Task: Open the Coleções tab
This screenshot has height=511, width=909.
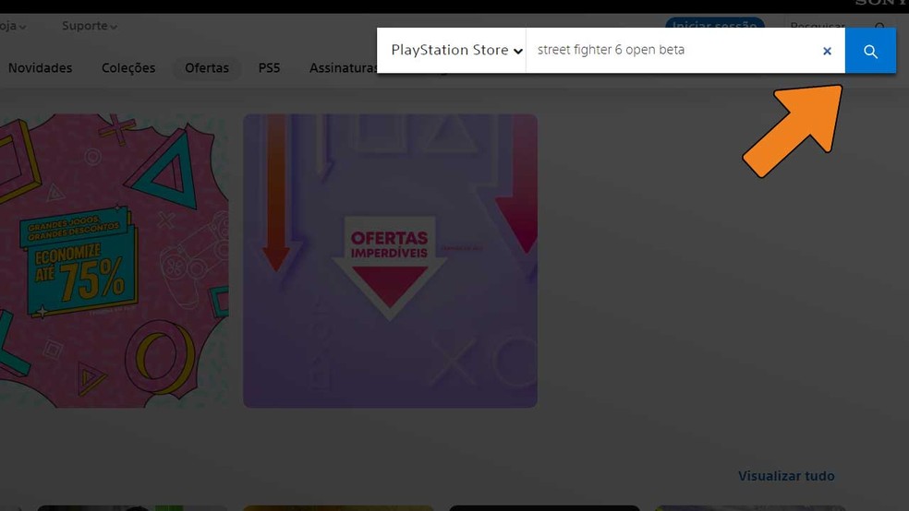Action: click(128, 68)
